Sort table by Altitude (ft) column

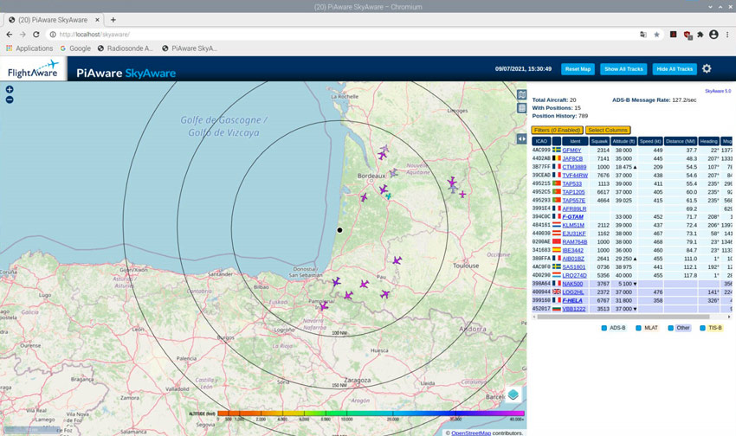coord(623,141)
